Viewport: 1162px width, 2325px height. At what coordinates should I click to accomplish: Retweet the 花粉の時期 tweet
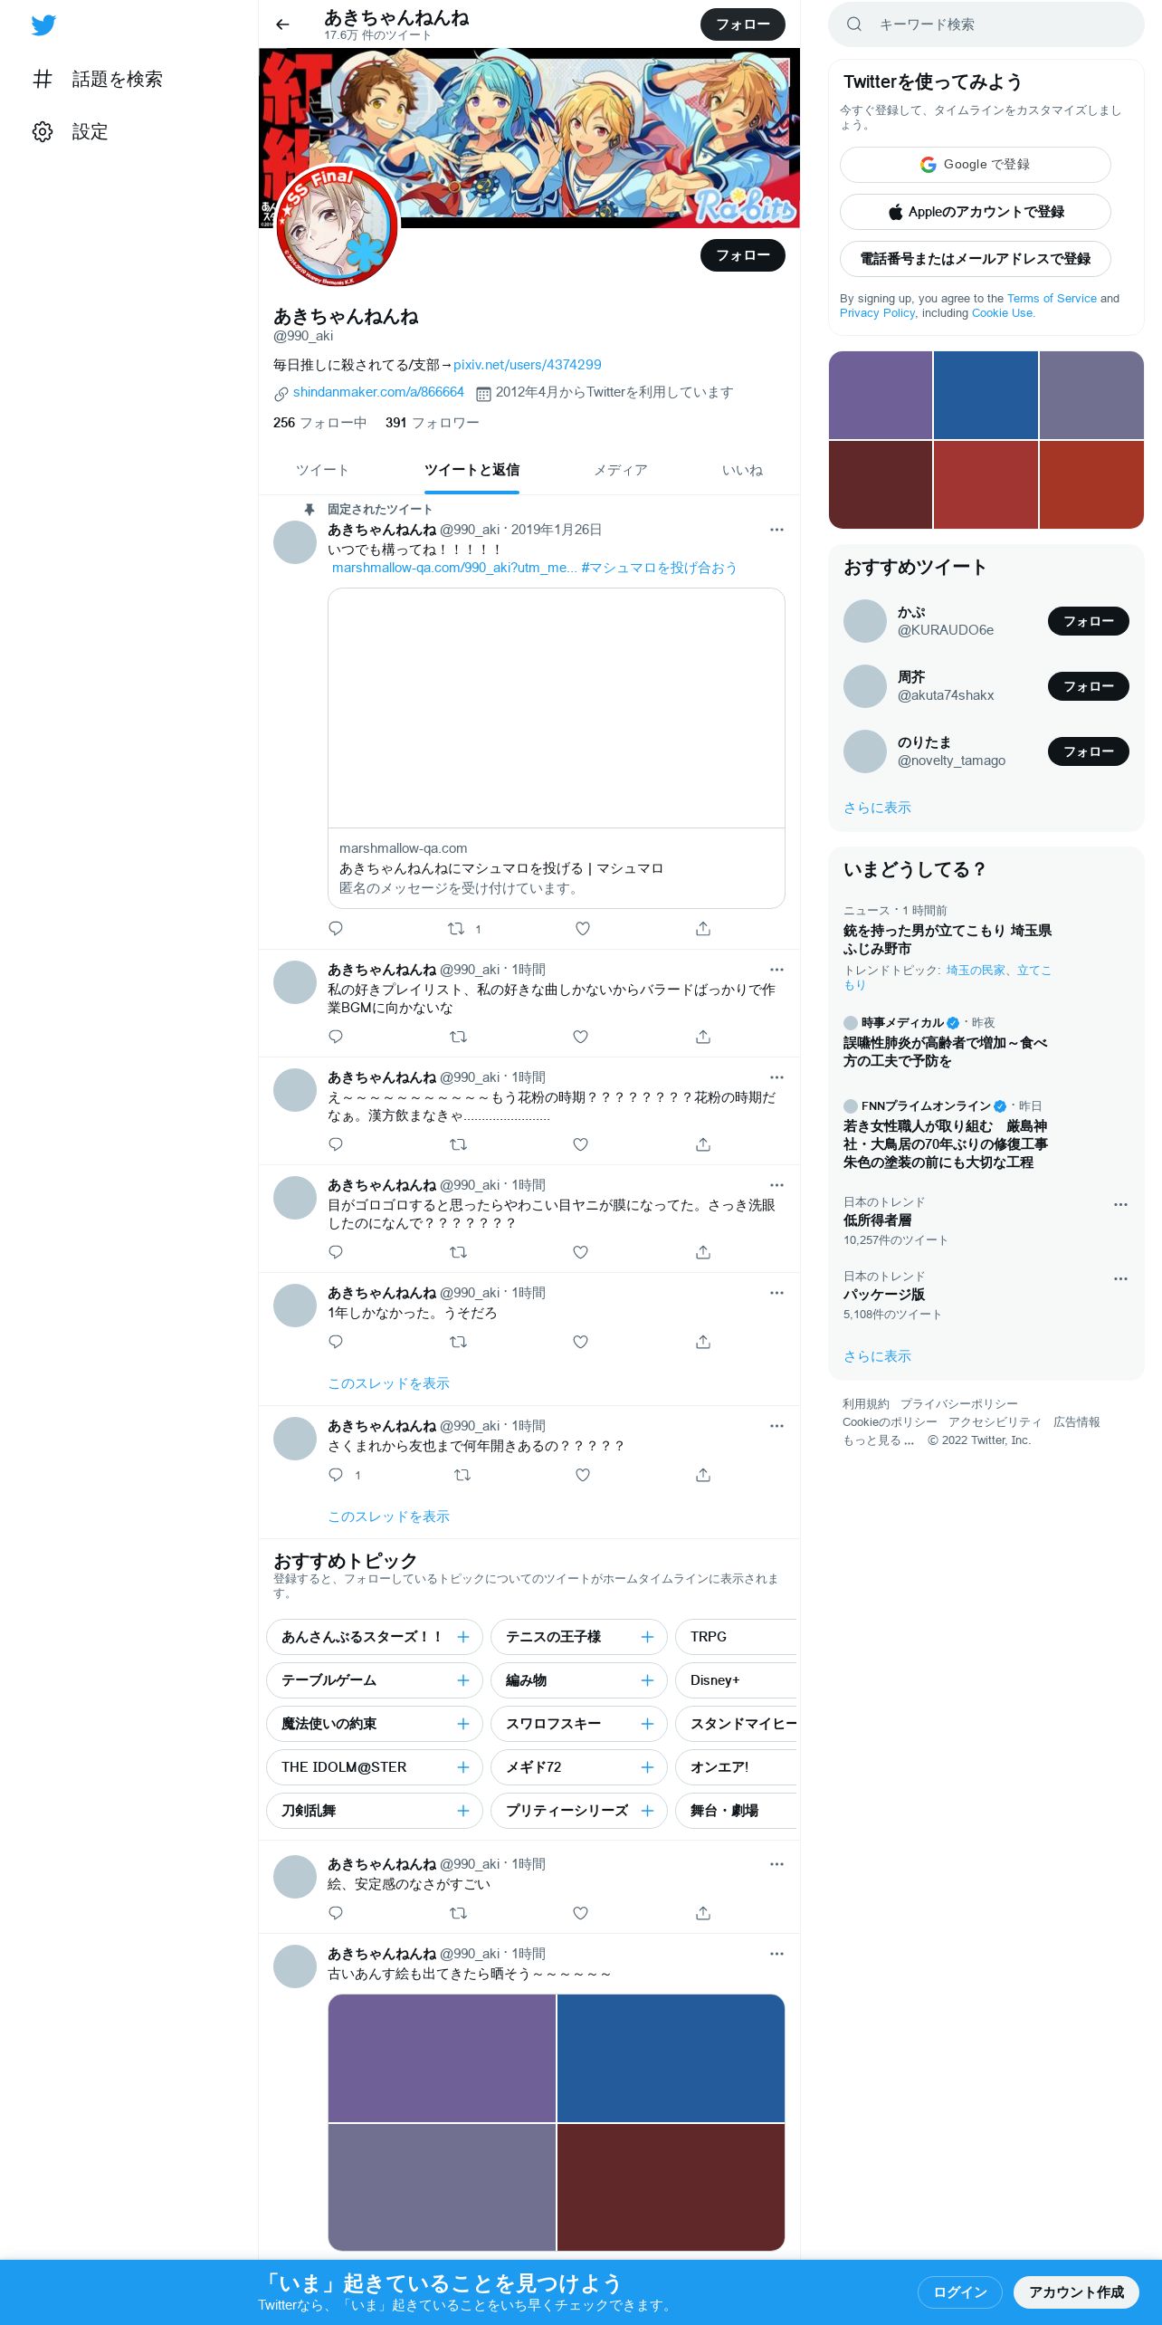point(459,1144)
